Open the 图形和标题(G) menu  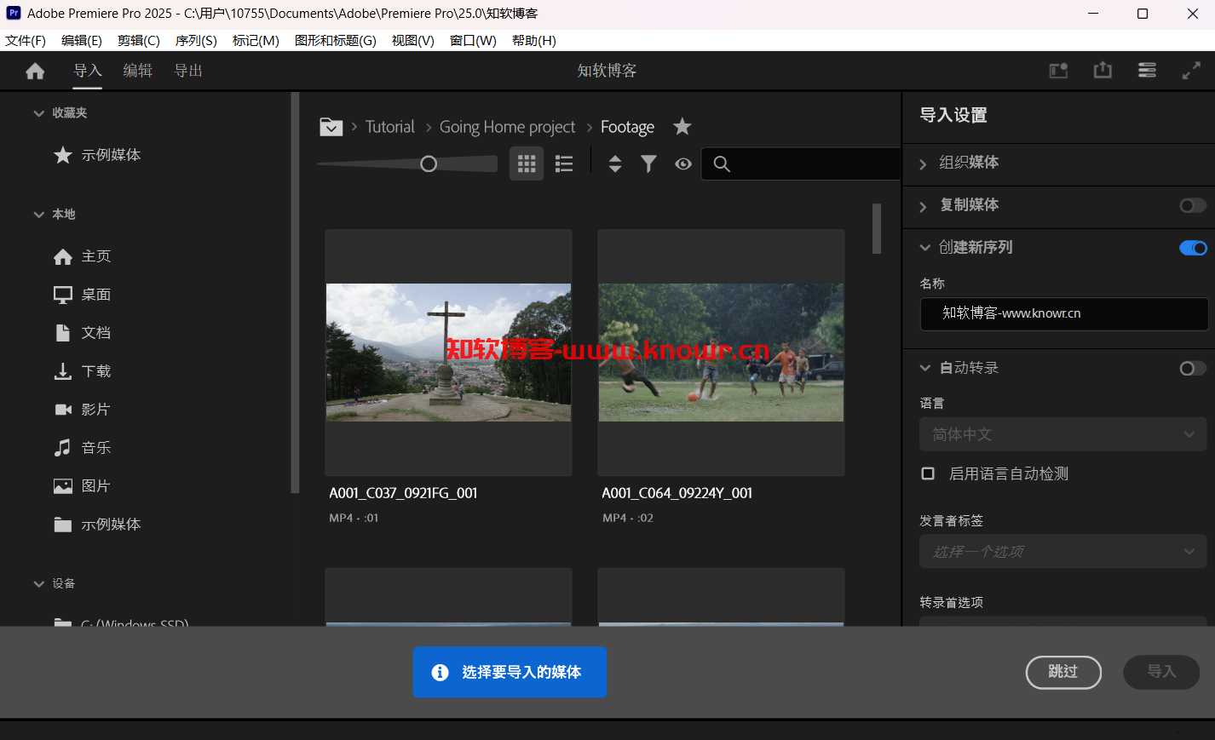336,40
